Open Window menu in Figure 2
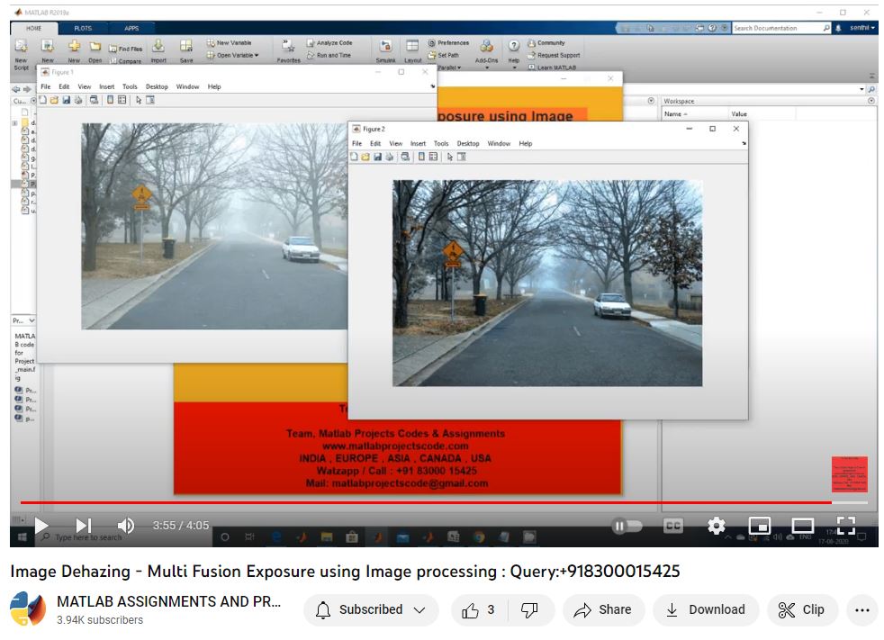 (x=499, y=144)
